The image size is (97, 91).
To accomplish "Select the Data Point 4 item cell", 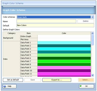I will (29, 52).
